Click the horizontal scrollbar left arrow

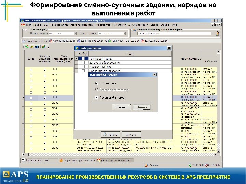pyautogui.click(x=23, y=154)
